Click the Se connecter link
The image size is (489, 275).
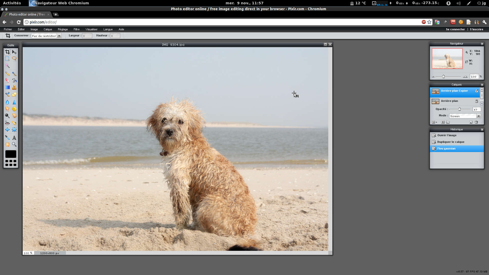point(455,29)
